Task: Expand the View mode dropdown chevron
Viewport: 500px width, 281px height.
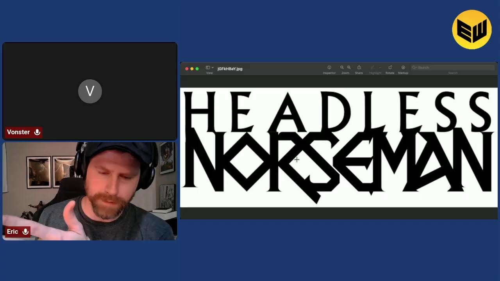Action: [212, 68]
